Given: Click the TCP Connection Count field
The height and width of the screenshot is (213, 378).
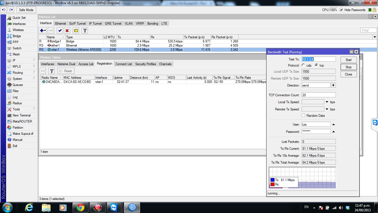Looking at the screenshot, I should (x=319, y=95).
